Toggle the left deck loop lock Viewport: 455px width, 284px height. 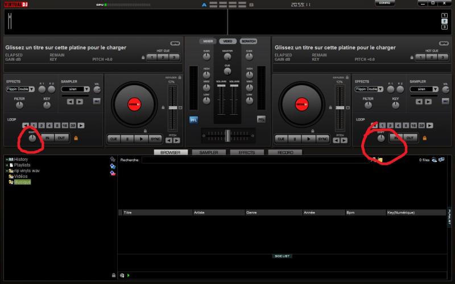pos(75,138)
